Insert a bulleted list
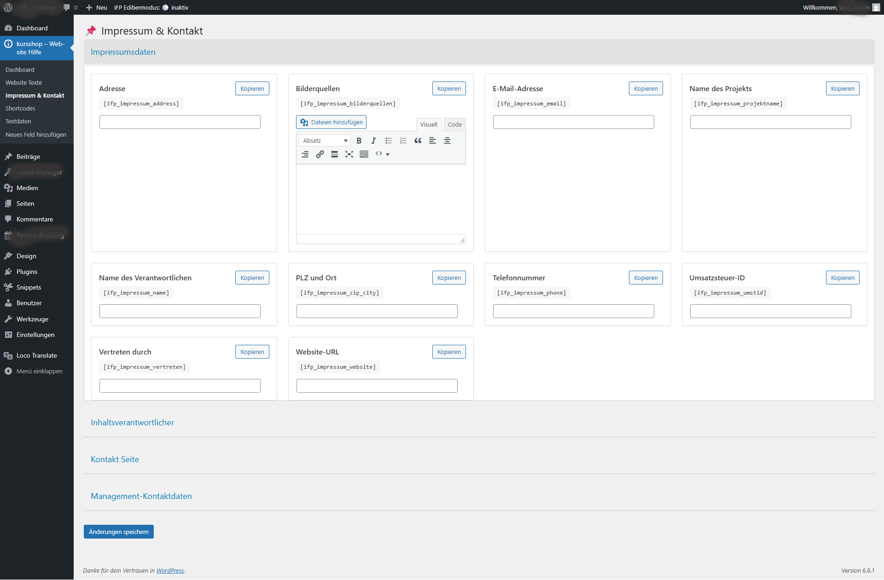The width and height of the screenshot is (884, 580). click(388, 141)
